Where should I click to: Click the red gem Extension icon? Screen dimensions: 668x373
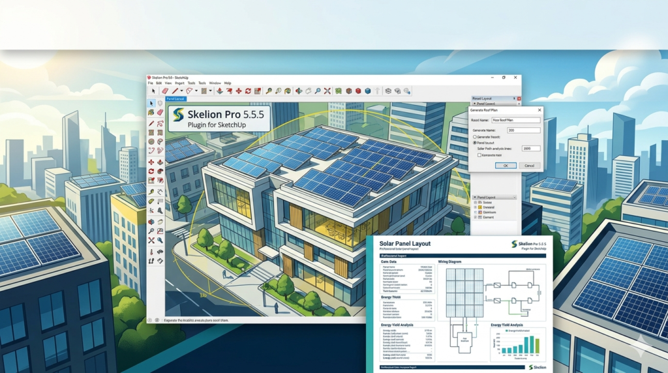(358, 91)
